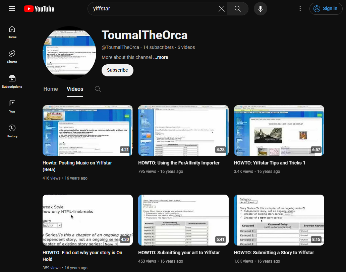Open the hamburger guide menu
346x272 pixels.
point(12,9)
